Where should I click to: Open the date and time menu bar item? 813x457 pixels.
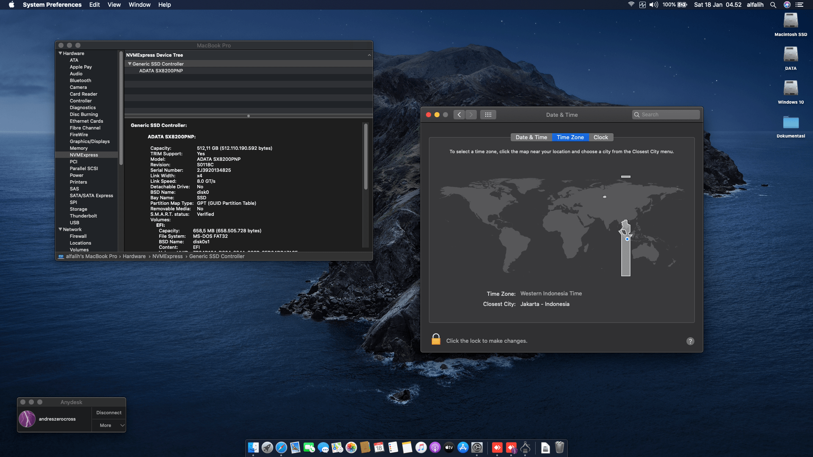coord(718,5)
